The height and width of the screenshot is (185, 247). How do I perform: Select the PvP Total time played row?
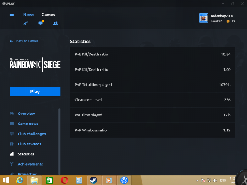[153, 85]
